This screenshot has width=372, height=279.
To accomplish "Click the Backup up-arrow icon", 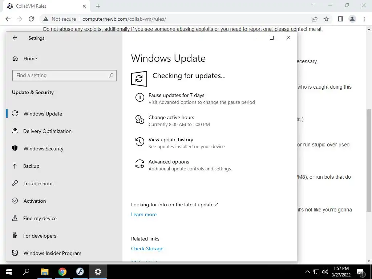I will [15, 166].
